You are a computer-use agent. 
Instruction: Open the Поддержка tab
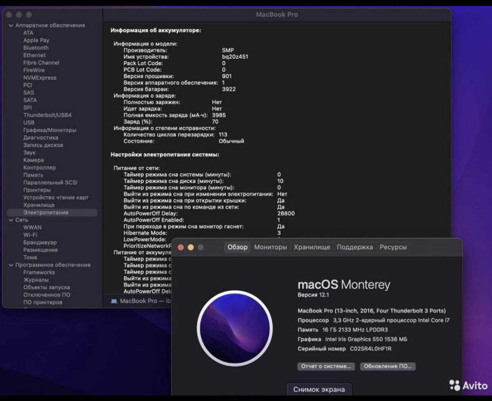(x=355, y=247)
